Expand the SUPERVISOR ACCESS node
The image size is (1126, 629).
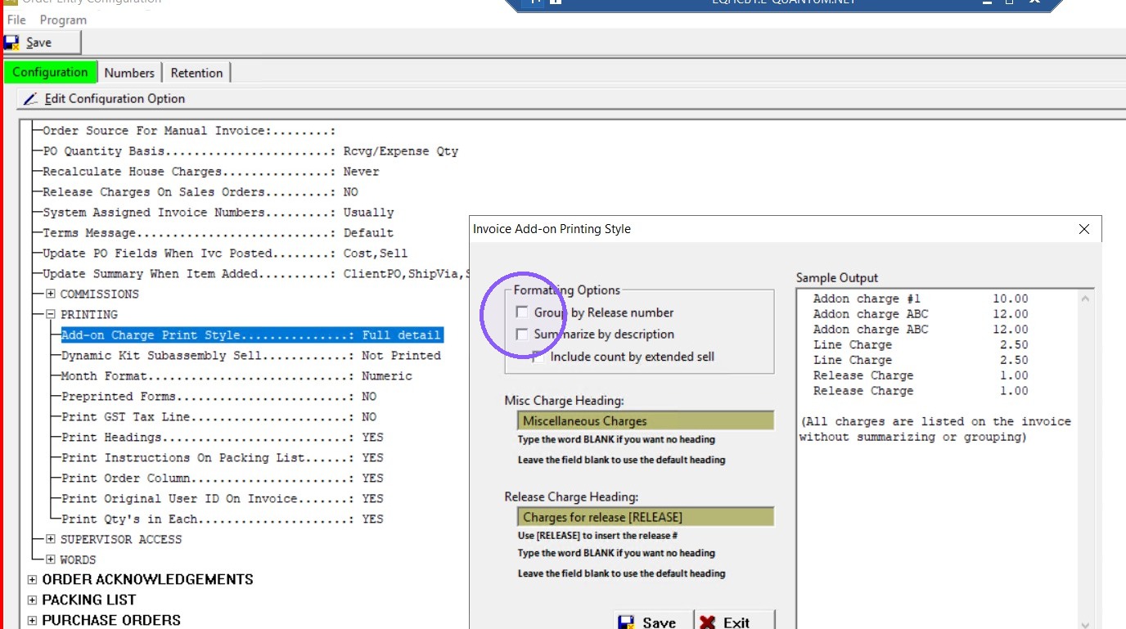51,540
